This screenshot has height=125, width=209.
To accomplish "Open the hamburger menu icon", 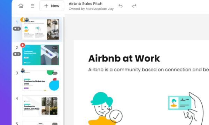I will 32,6.
